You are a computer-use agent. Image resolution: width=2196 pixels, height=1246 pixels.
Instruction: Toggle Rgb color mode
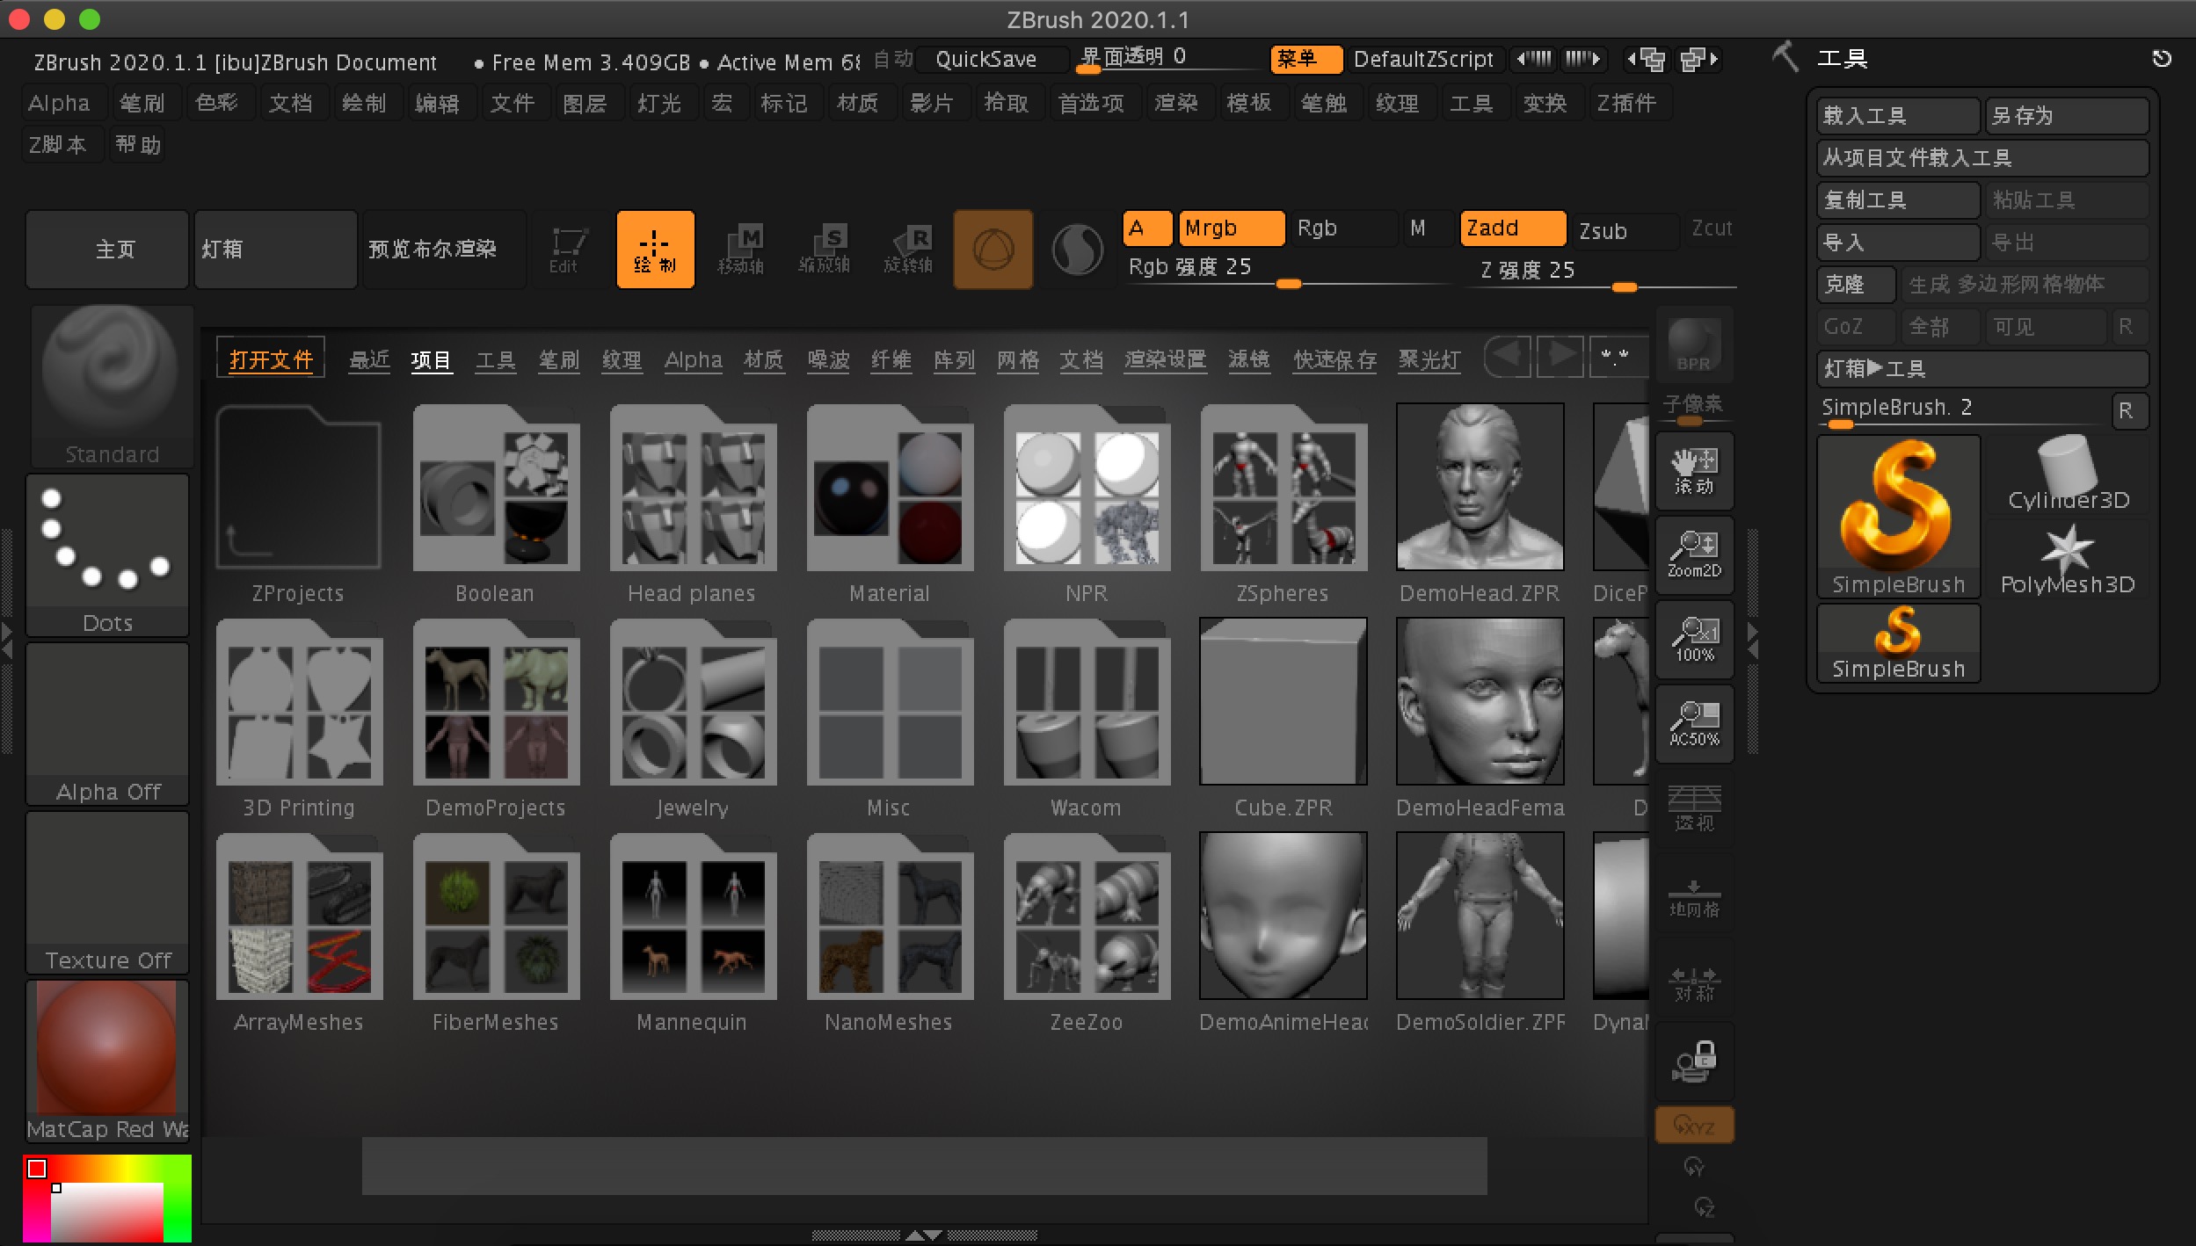click(x=1342, y=228)
